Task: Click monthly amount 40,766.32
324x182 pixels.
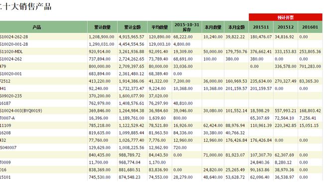Action: [235, 133]
